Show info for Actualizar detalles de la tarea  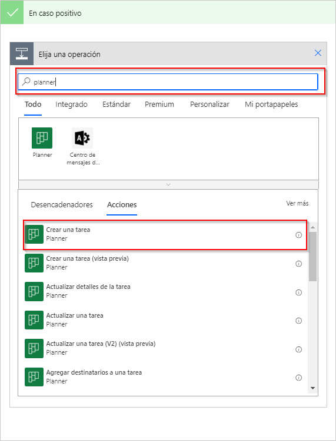tap(298, 292)
